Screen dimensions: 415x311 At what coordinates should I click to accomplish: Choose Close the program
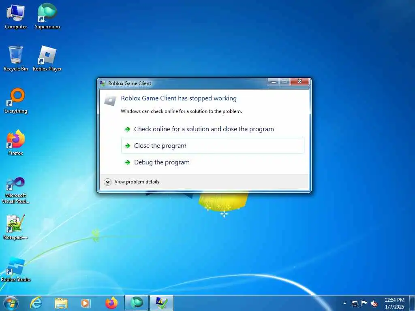click(x=212, y=145)
